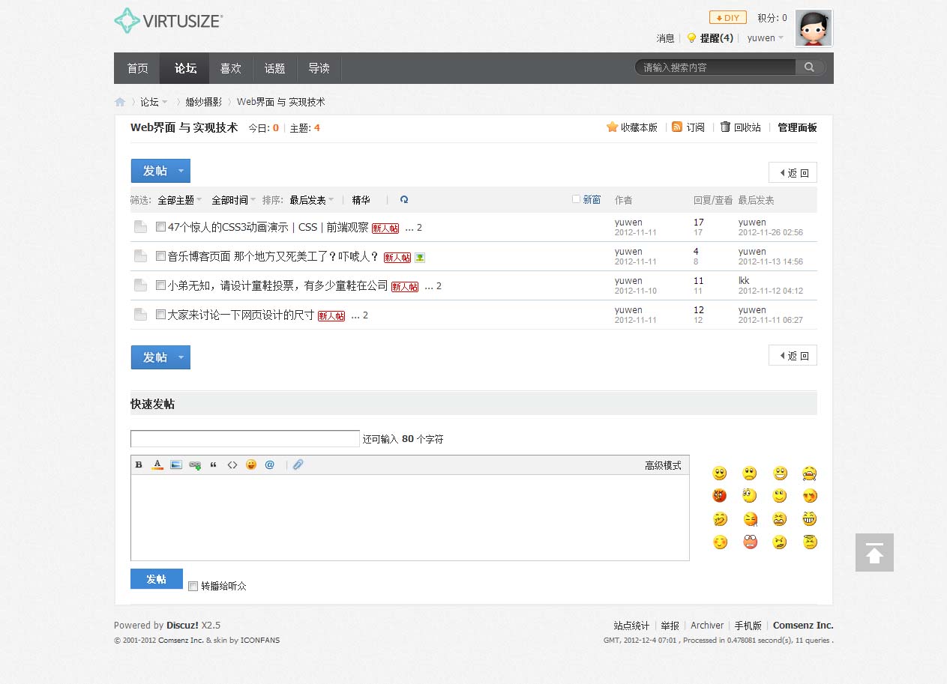Click the insert link icon in editor
The height and width of the screenshot is (684, 947).
click(195, 465)
